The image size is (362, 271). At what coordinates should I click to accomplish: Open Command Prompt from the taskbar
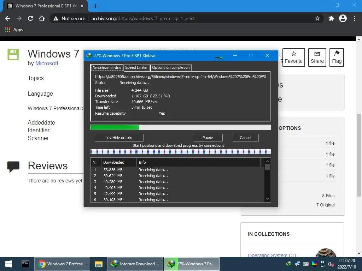(25, 264)
